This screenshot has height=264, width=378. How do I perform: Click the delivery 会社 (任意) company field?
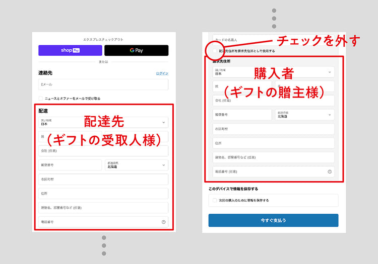(103, 151)
